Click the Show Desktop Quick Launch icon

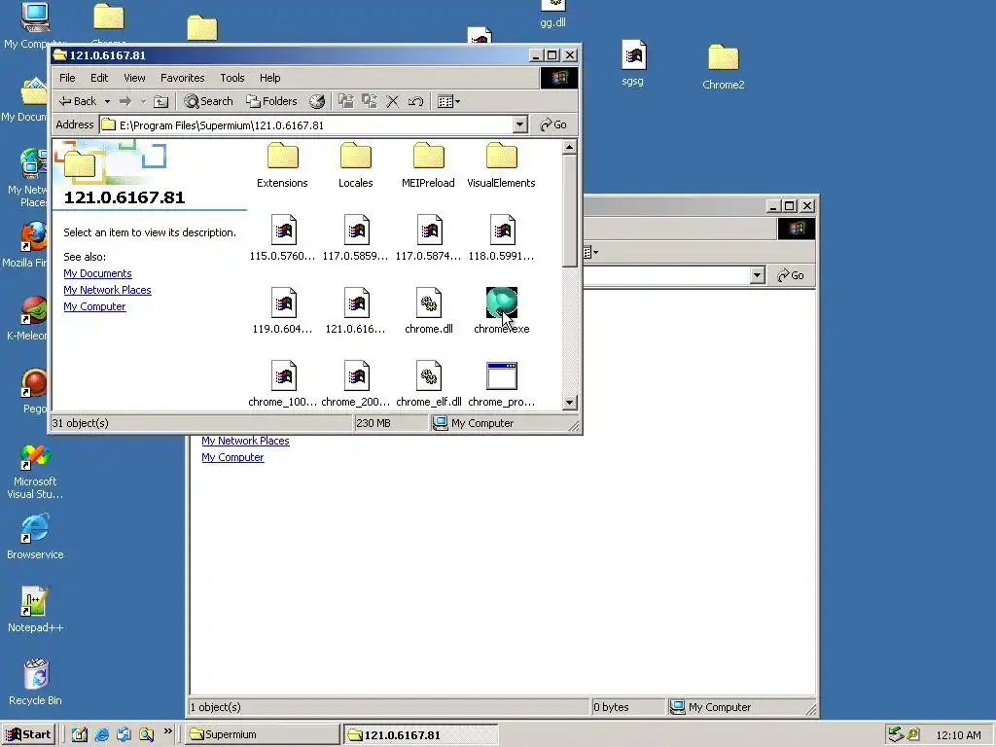click(x=80, y=734)
